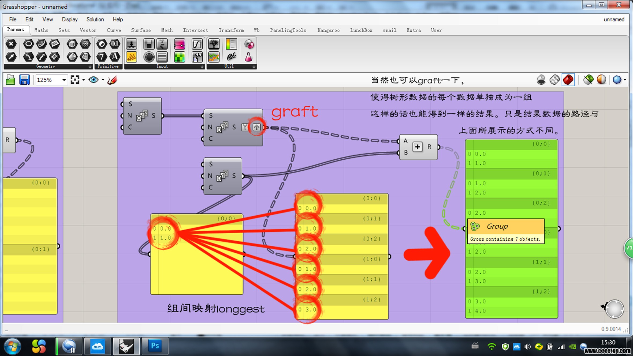Click the canvas compass widget
The width and height of the screenshot is (633, 356).
[615, 309]
